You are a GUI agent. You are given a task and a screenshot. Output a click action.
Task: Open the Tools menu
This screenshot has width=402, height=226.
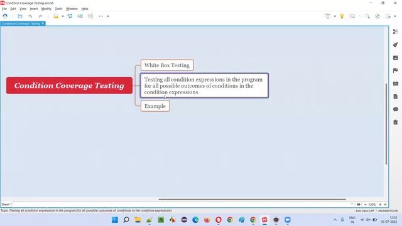pyautogui.click(x=58, y=9)
